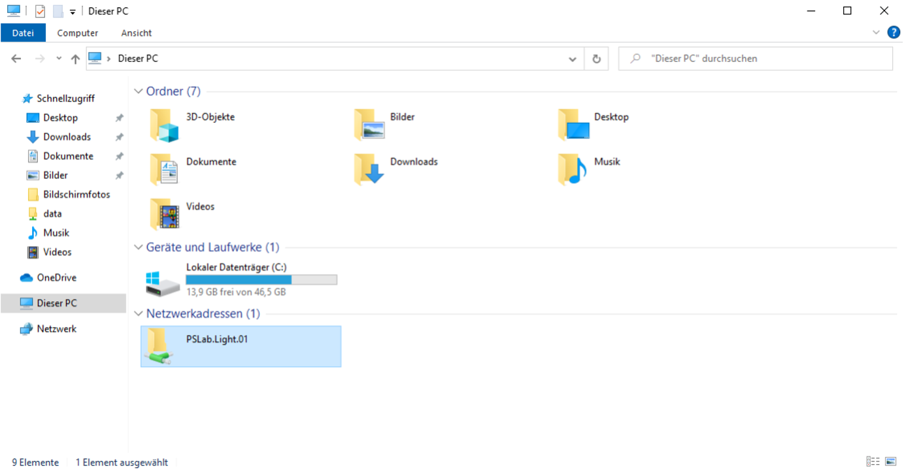
Task: Select Dieser PC in the navigation pane
Action: point(63,304)
